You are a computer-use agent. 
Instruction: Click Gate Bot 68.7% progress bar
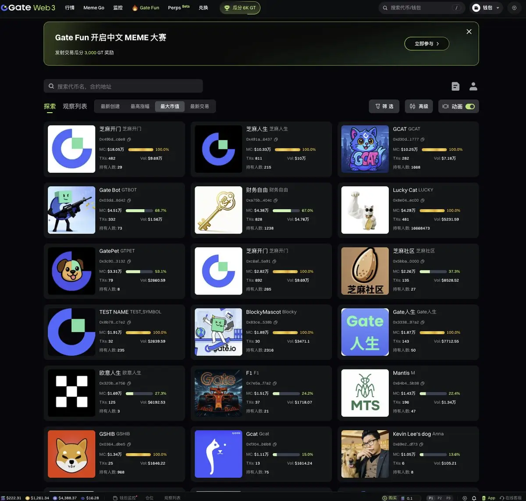point(139,210)
